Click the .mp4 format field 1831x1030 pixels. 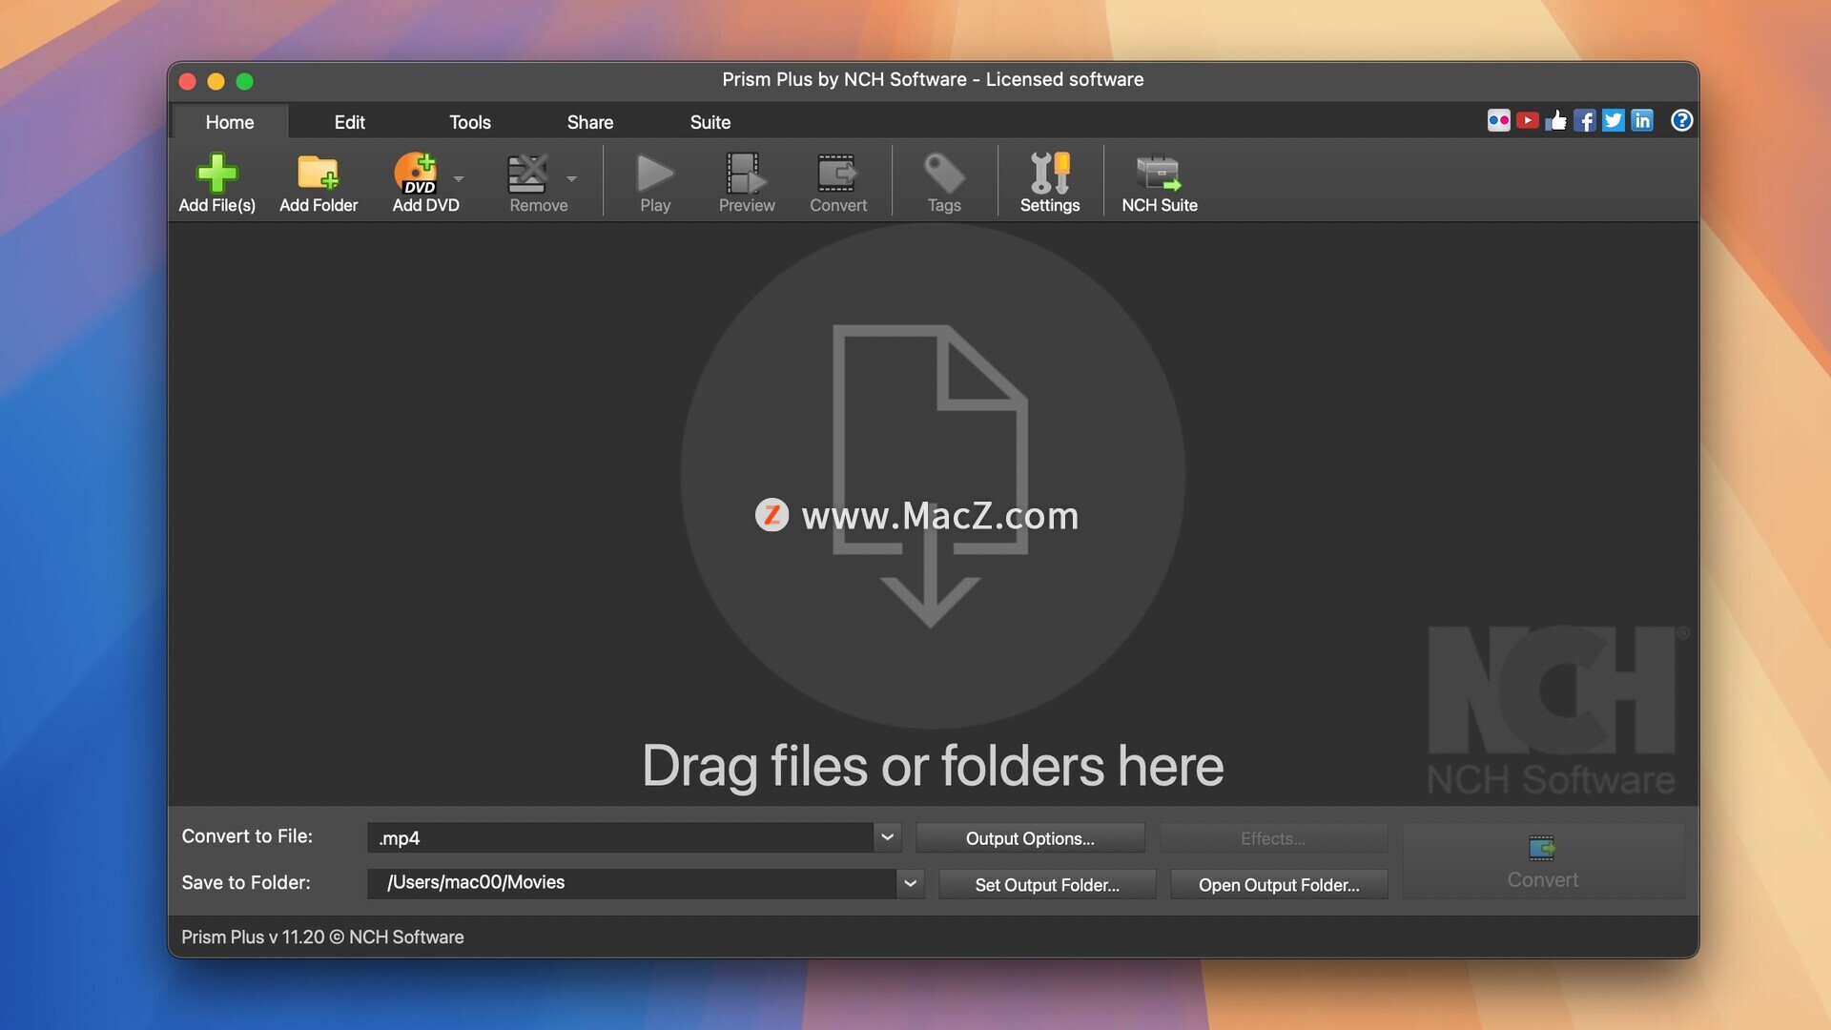coord(620,837)
